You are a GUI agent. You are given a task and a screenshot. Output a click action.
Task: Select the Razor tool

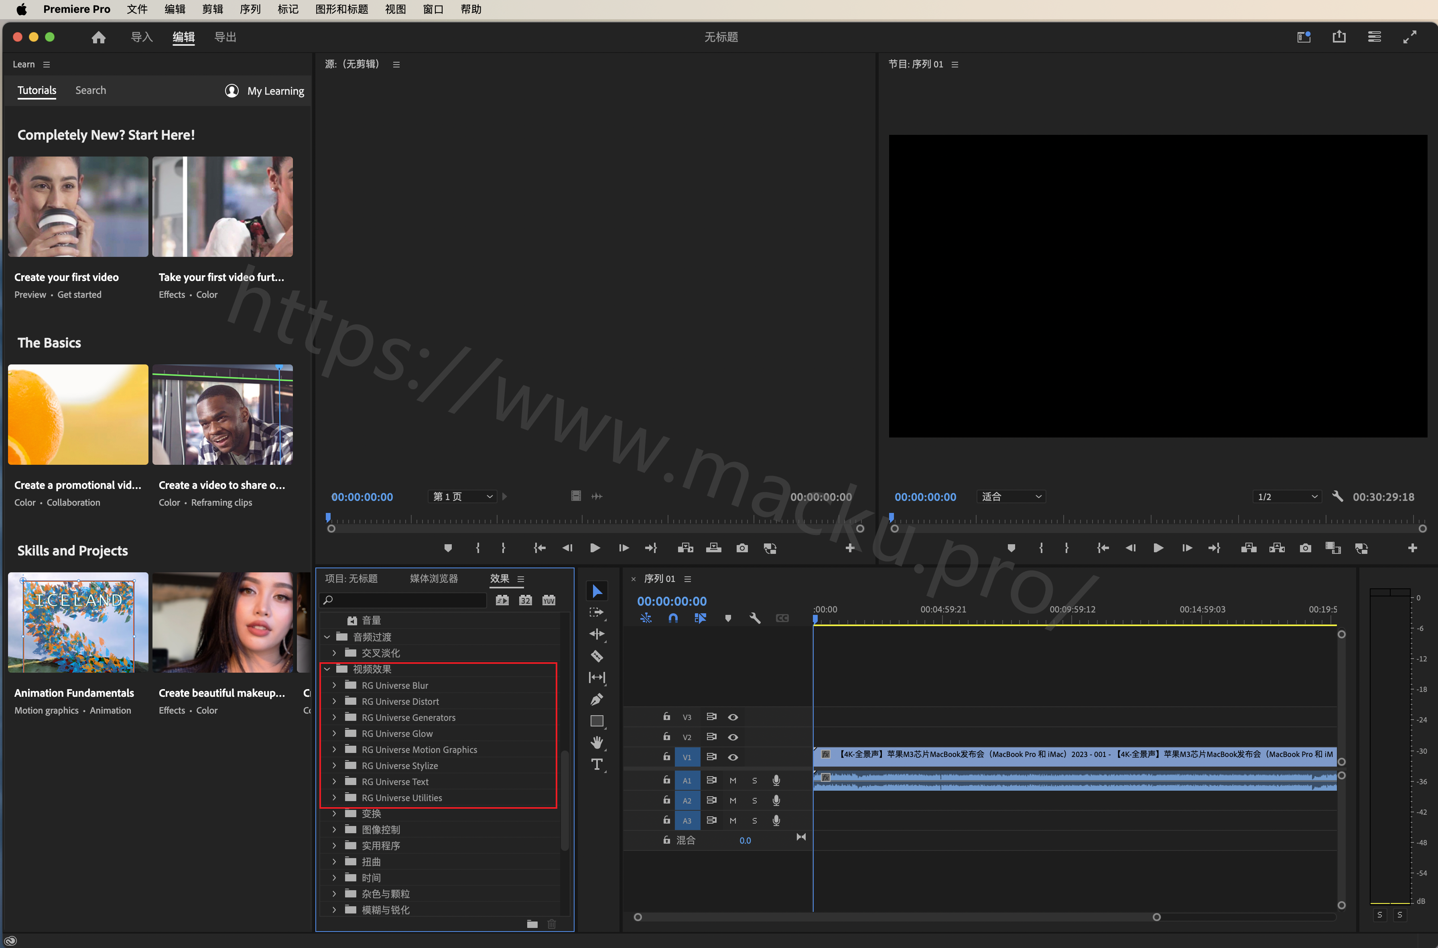[597, 656]
